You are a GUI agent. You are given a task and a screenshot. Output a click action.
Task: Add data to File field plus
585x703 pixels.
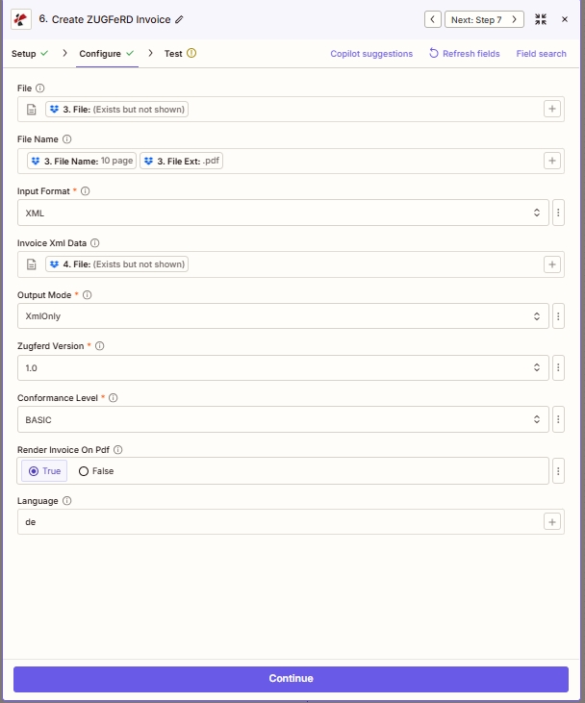pos(551,109)
